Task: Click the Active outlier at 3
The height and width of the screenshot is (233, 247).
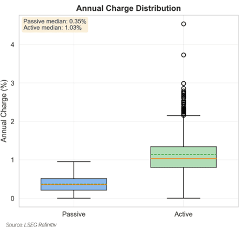Action: coord(184,83)
